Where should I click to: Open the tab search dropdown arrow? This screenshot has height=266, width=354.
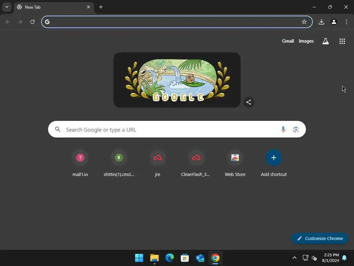tap(7, 7)
